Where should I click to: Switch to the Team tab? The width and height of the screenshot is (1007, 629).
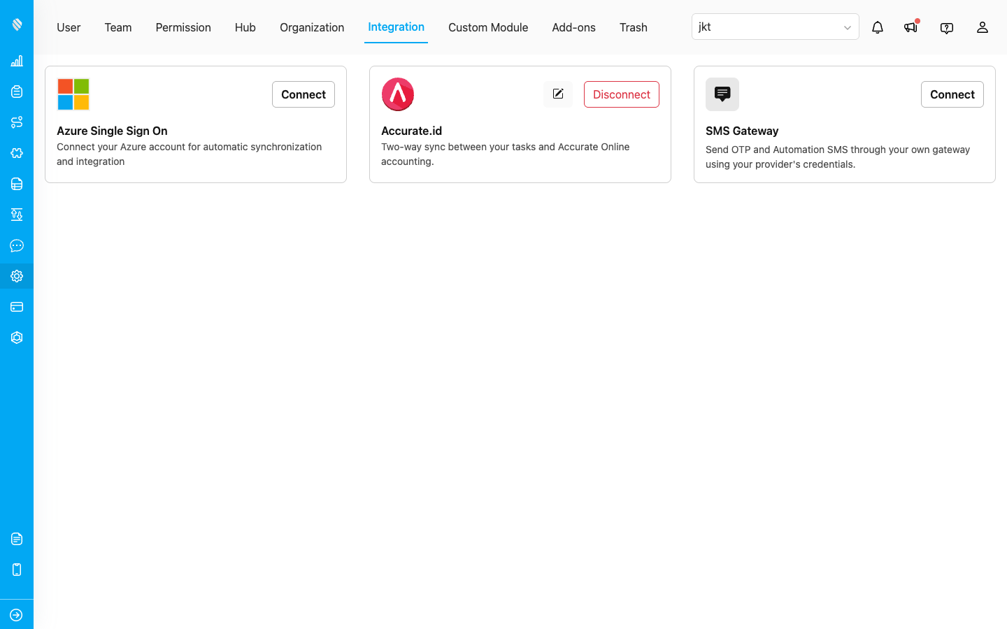click(118, 27)
